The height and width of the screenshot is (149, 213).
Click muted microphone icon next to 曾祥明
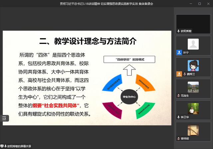179,138
